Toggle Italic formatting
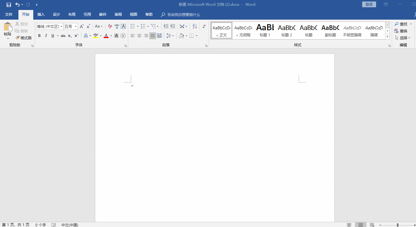The height and width of the screenshot is (227, 416). click(x=46, y=36)
